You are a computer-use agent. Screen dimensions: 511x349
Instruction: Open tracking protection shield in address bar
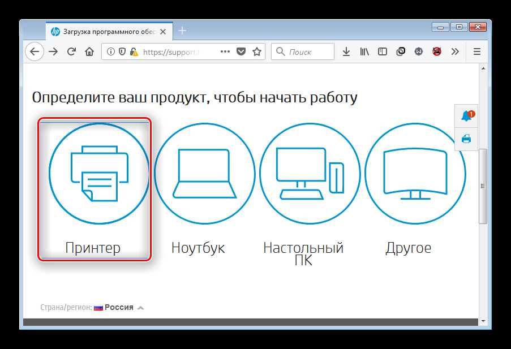coord(122,51)
